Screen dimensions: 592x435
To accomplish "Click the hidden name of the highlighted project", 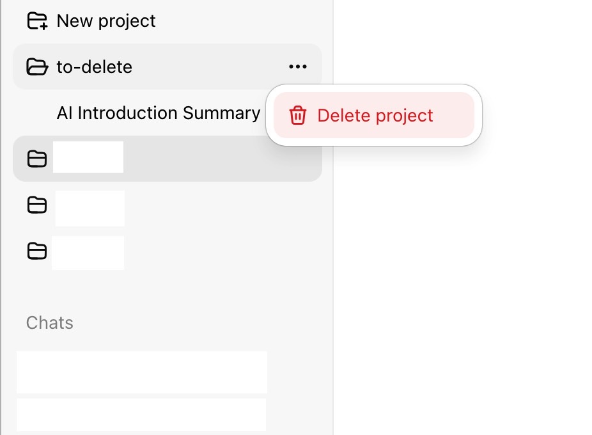I will click(x=88, y=157).
